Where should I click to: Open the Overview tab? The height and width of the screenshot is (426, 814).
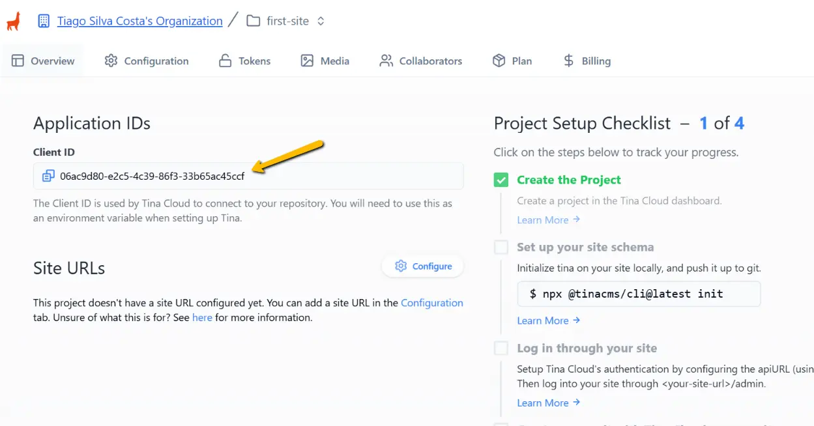pos(43,61)
